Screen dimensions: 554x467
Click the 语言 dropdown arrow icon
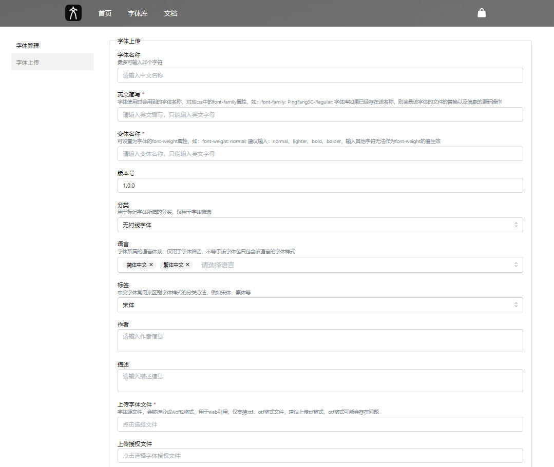516,265
